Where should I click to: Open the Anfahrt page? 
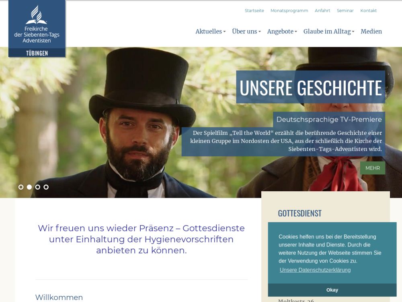click(x=322, y=10)
